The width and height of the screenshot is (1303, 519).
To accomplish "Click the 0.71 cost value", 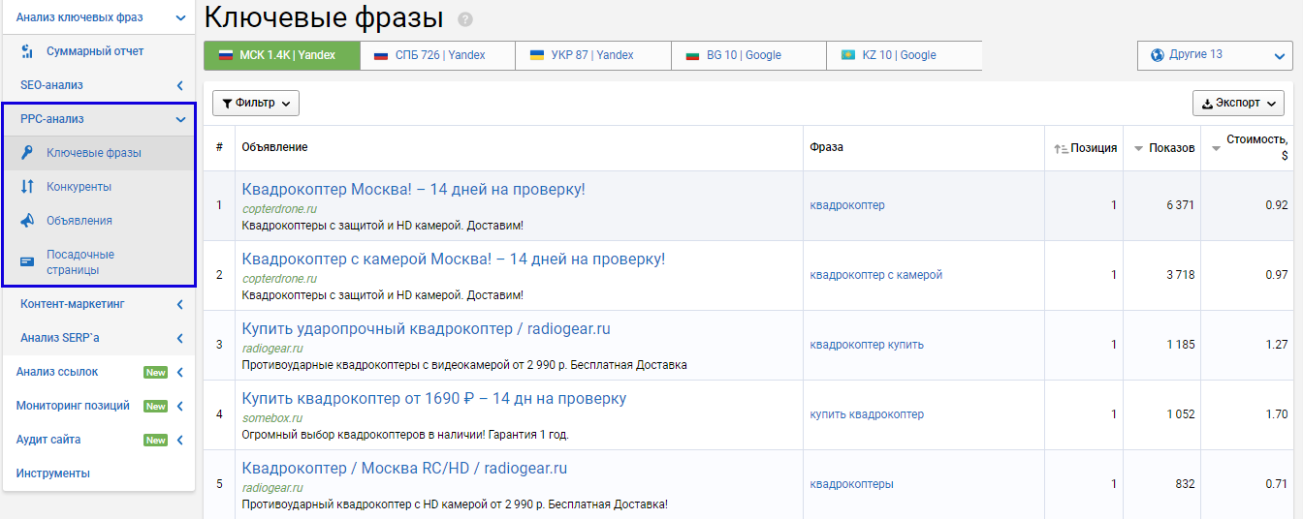I will pos(1277,484).
